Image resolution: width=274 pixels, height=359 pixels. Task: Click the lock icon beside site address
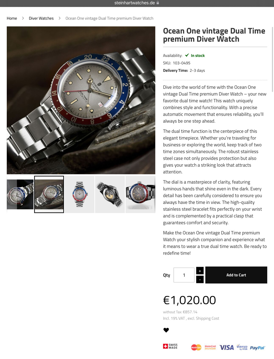pos(158,3)
